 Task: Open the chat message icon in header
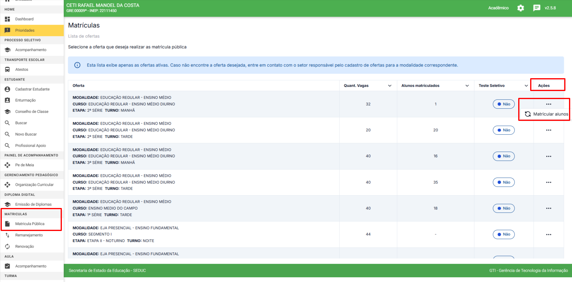pyautogui.click(x=536, y=8)
